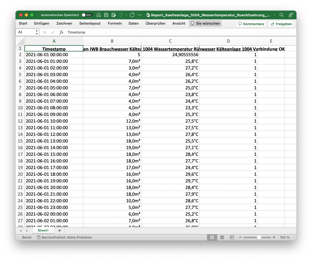Click the zoom out minus button
Viewport: 312px width, 261px height.
(240, 237)
